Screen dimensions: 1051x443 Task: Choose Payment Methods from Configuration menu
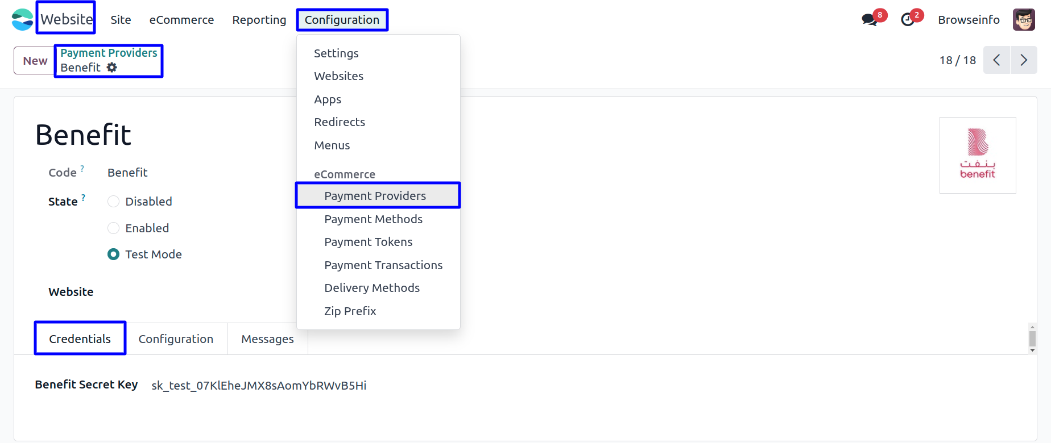pyautogui.click(x=373, y=219)
